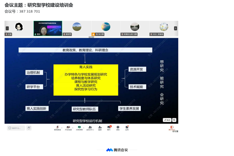Click the raise hand reaction icon
Screen dimensions: 234x156
pyautogui.click(x=29, y=128)
